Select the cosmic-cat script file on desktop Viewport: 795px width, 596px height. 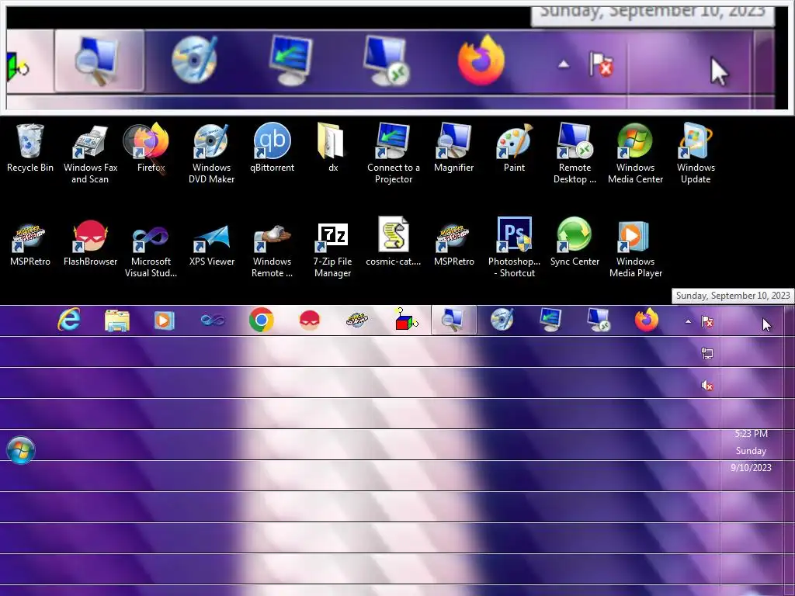[x=394, y=242]
